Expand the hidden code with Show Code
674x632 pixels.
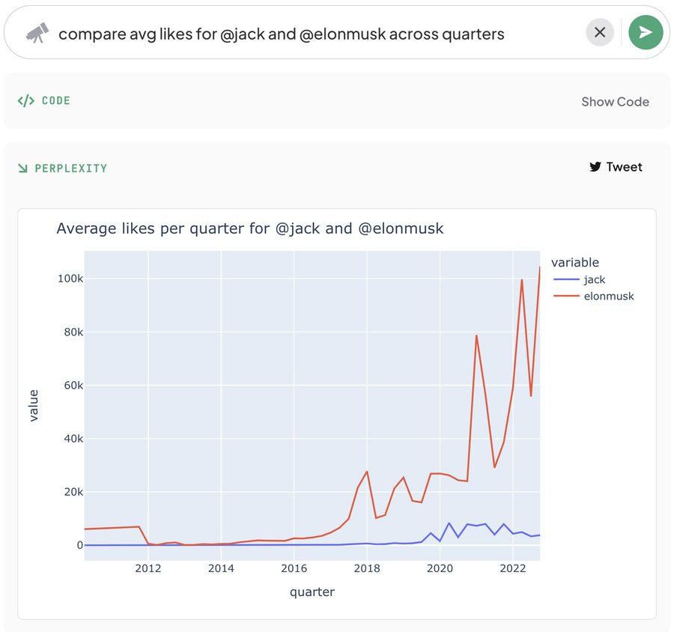pos(615,102)
